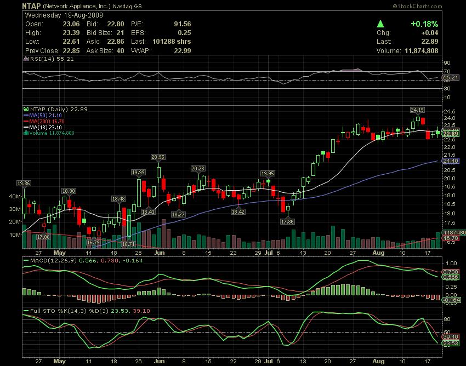Viewport: 466px width, 366px height.
Task: Click the 18.42 low price marker
Action: [238, 211]
